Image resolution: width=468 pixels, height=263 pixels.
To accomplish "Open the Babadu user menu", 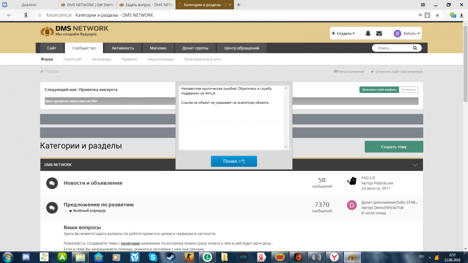I will click(407, 34).
